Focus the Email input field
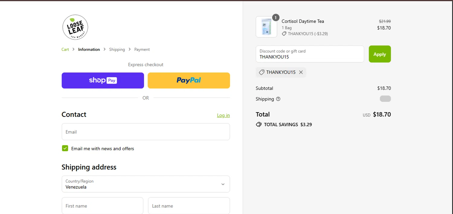 pyautogui.click(x=146, y=132)
